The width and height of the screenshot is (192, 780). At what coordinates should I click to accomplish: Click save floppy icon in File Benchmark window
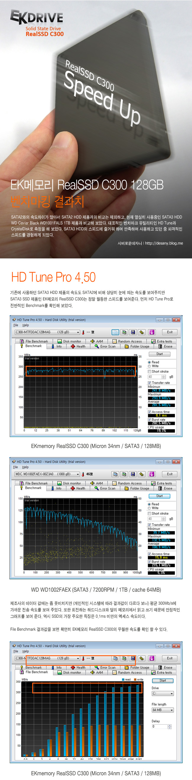pyautogui.click(x=133, y=658)
